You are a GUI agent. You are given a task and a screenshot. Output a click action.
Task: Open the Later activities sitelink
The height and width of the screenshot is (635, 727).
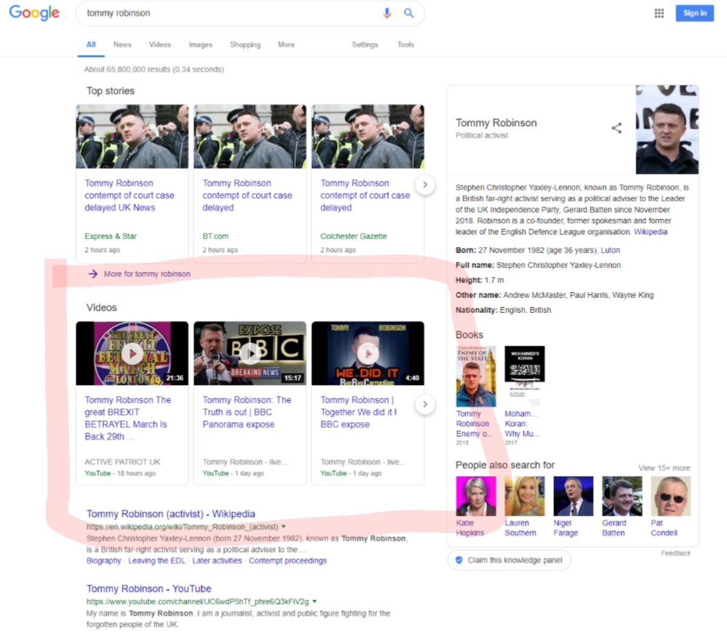tap(217, 560)
